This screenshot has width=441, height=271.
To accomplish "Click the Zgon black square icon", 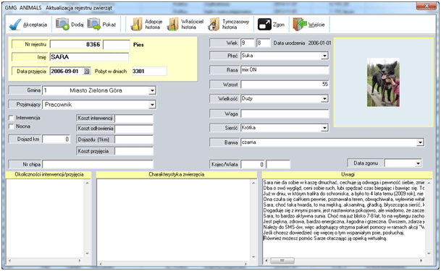I will [264, 25].
